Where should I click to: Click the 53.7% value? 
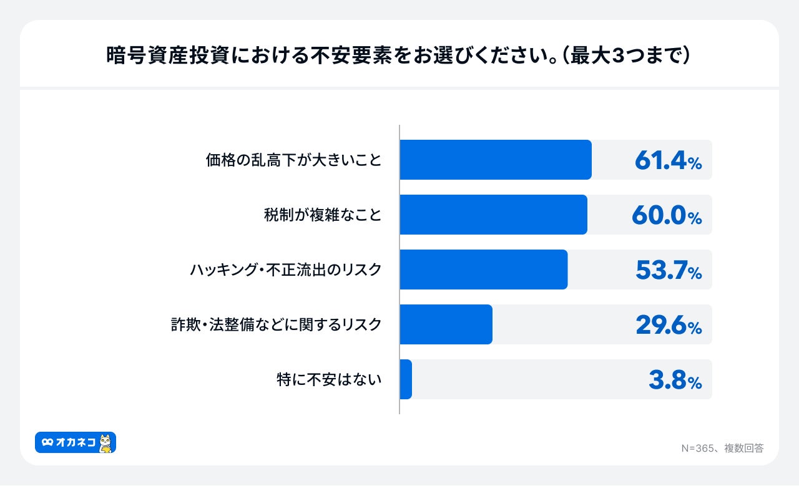[x=669, y=271]
